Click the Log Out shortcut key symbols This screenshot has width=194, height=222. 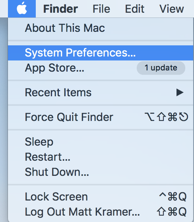(172, 212)
